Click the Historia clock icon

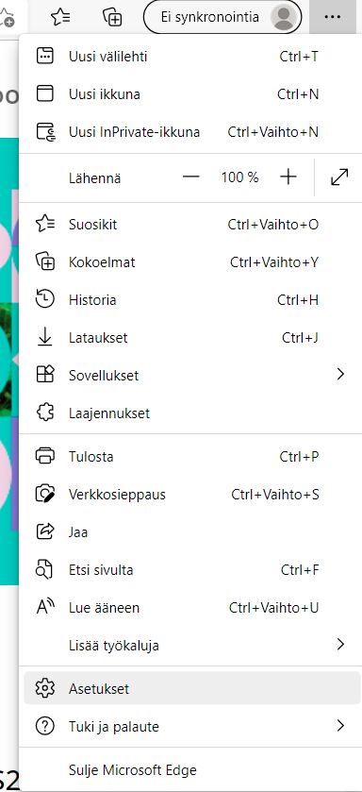pyautogui.click(x=45, y=300)
